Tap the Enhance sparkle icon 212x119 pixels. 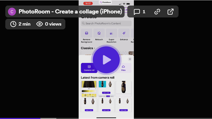point(124,33)
